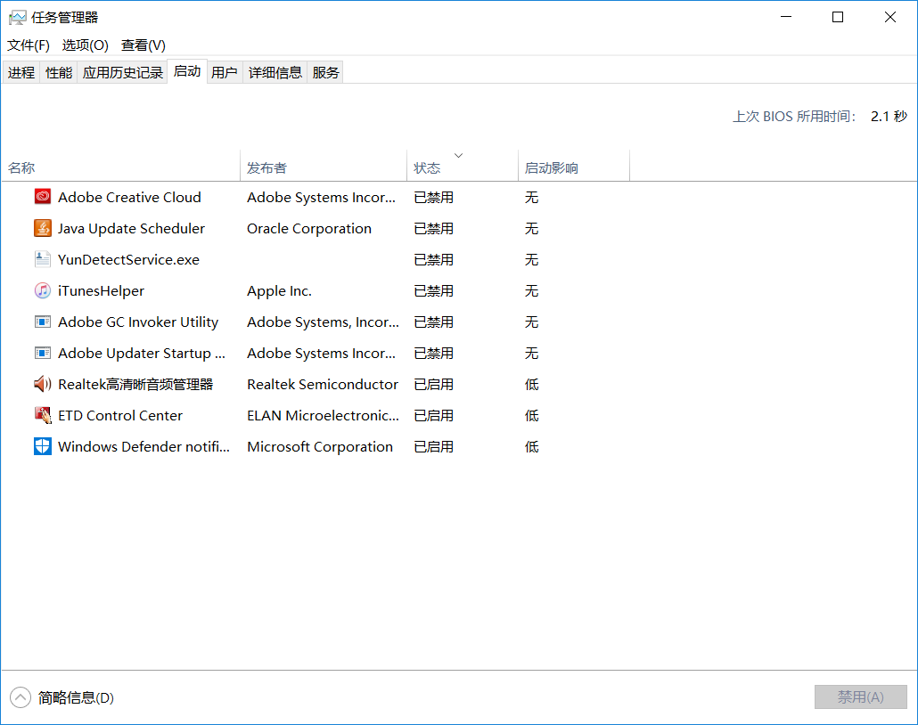Click the Apple Inc. publisher cell
The width and height of the screenshot is (918, 725).
279,291
